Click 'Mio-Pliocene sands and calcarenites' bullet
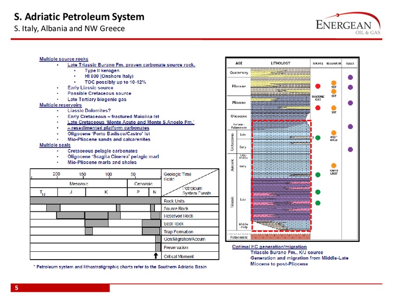393x295 pixels. point(109,139)
